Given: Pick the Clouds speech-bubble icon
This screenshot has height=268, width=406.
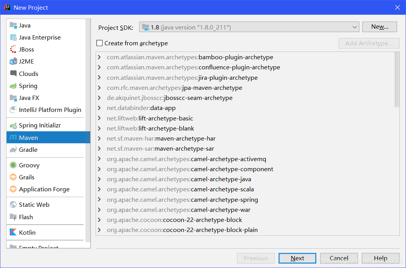Looking at the screenshot, I should click(x=13, y=73).
